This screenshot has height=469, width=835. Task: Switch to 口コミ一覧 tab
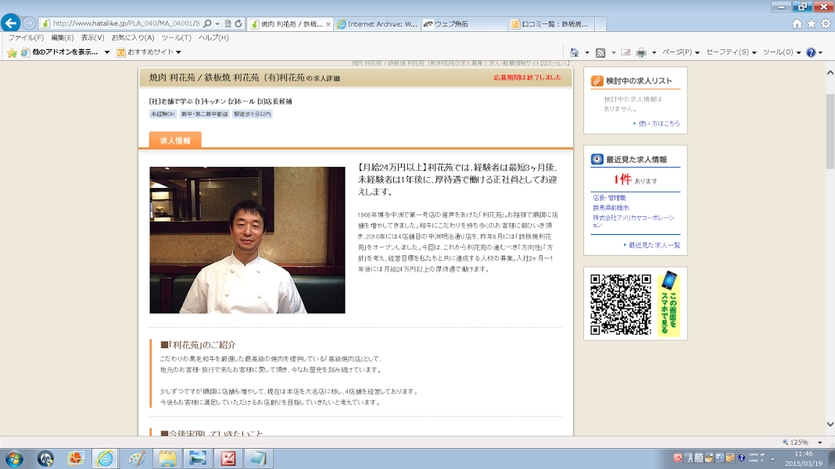pyautogui.click(x=551, y=24)
